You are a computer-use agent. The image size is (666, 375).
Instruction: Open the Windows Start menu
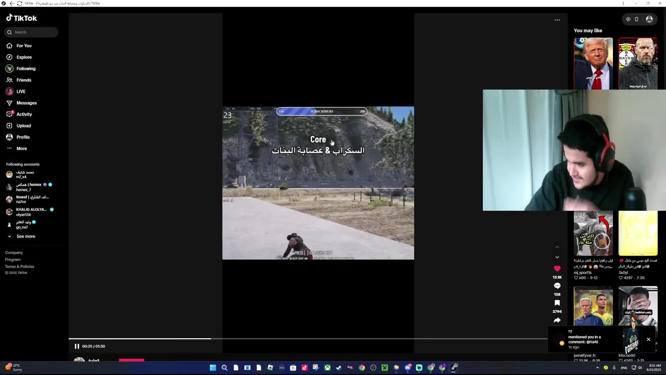tap(213, 368)
